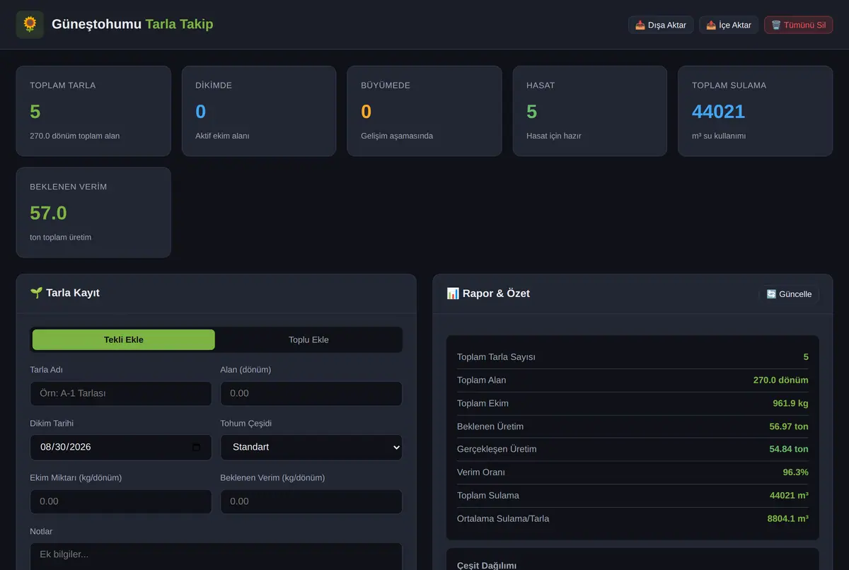
Task: Click the 54.84 ton Gerçekleşen Üretim value
Action: [x=789, y=449]
